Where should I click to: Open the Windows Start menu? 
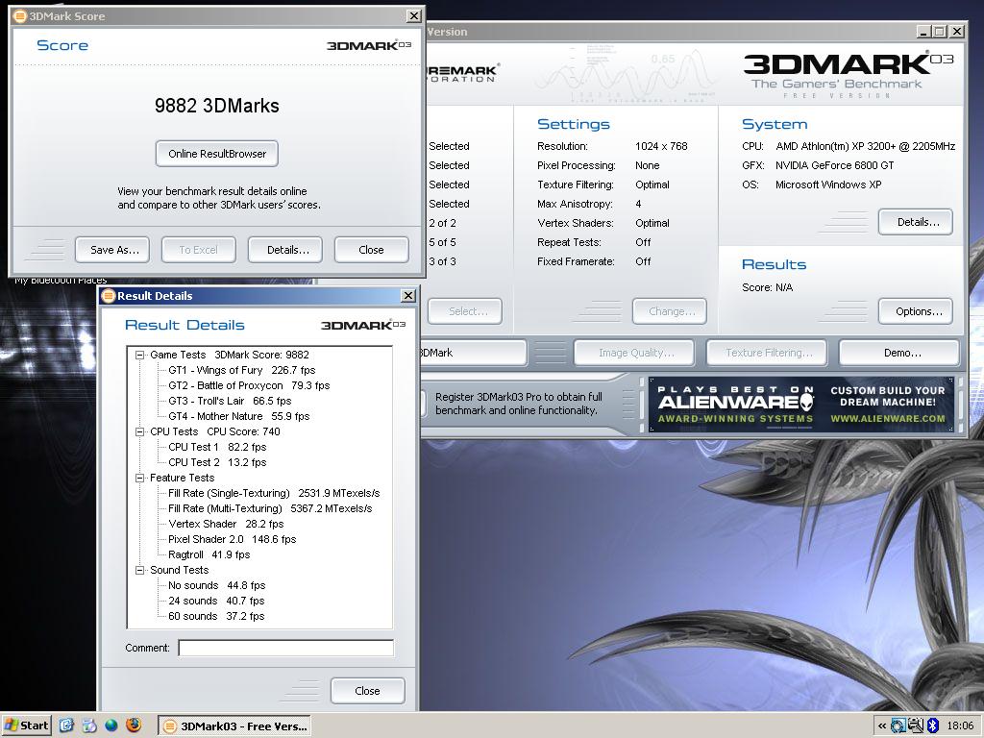(x=26, y=726)
